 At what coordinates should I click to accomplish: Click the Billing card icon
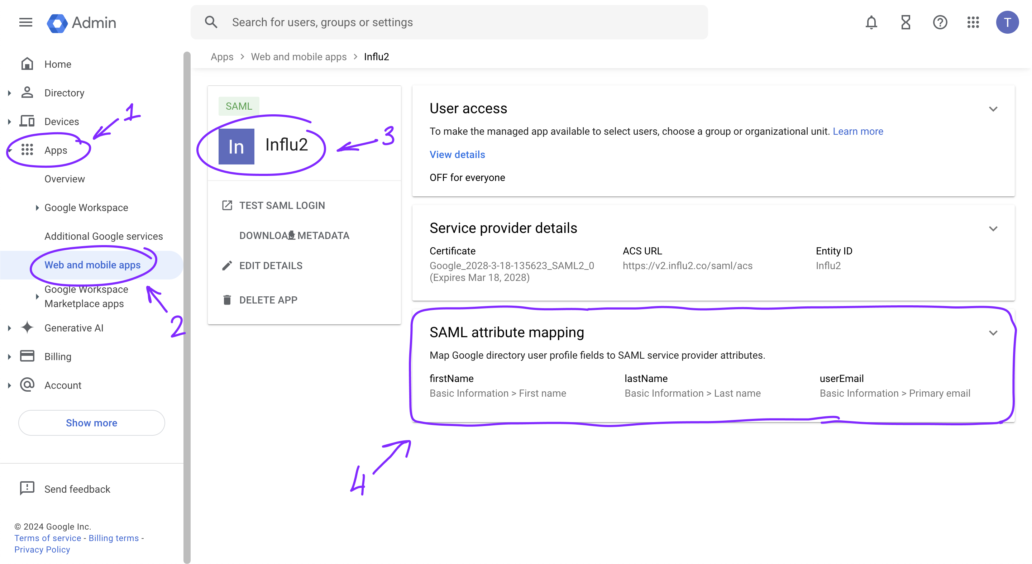tap(27, 356)
